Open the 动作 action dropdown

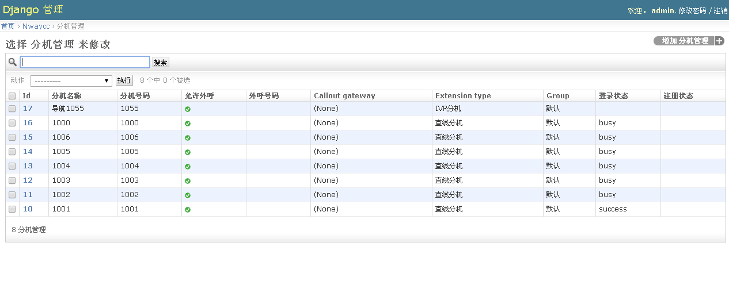[x=71, y=81]
